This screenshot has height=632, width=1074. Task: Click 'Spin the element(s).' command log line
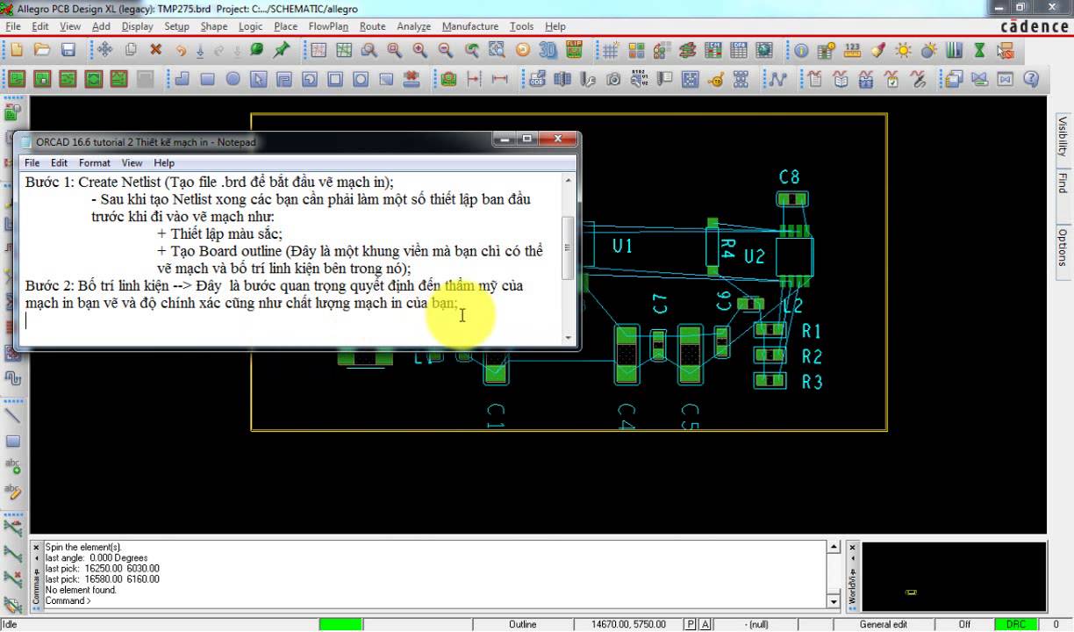click(x=83, y=547)
